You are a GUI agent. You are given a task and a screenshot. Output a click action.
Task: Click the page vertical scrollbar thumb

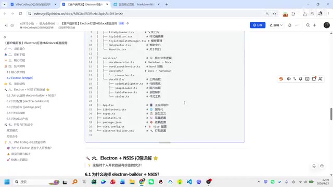(331, 114)
